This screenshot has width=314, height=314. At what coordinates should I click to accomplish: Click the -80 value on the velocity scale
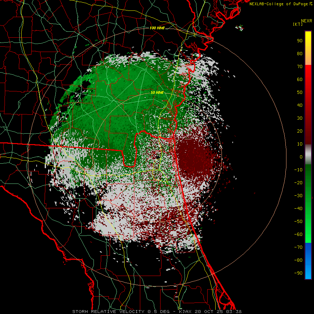coord(298,260)
